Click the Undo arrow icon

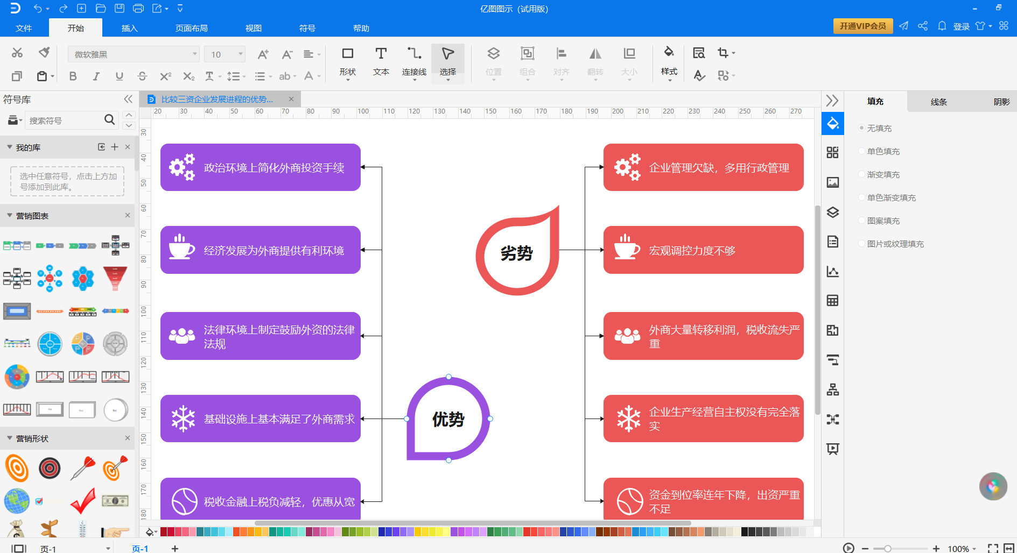pyautogui.click(x=38, y=9)
